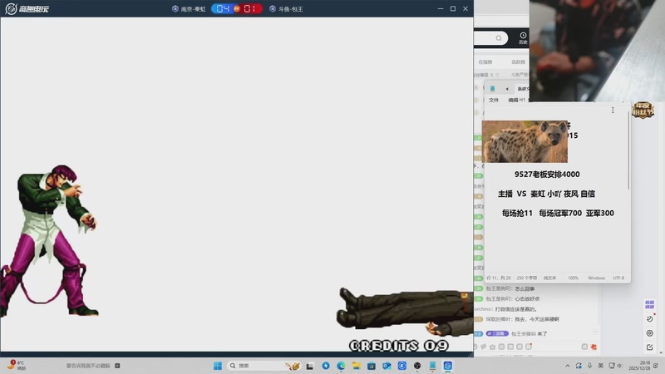Click the search magnifier in the search box
Viewport: 665px width, 374px height.
click(499, 38)
